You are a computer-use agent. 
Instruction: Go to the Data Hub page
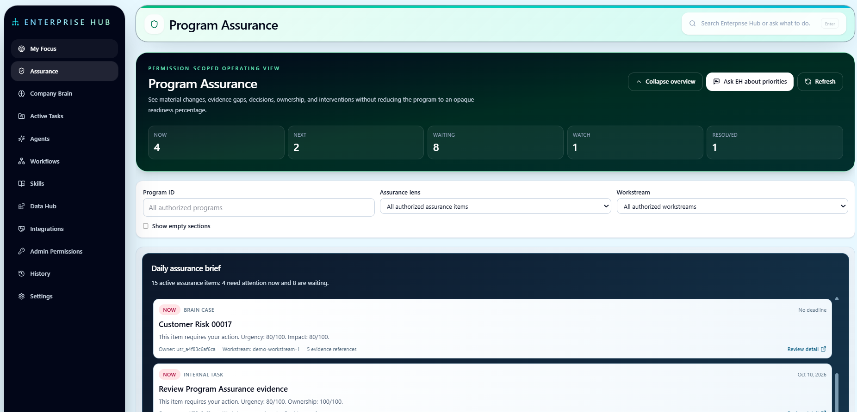64,206
